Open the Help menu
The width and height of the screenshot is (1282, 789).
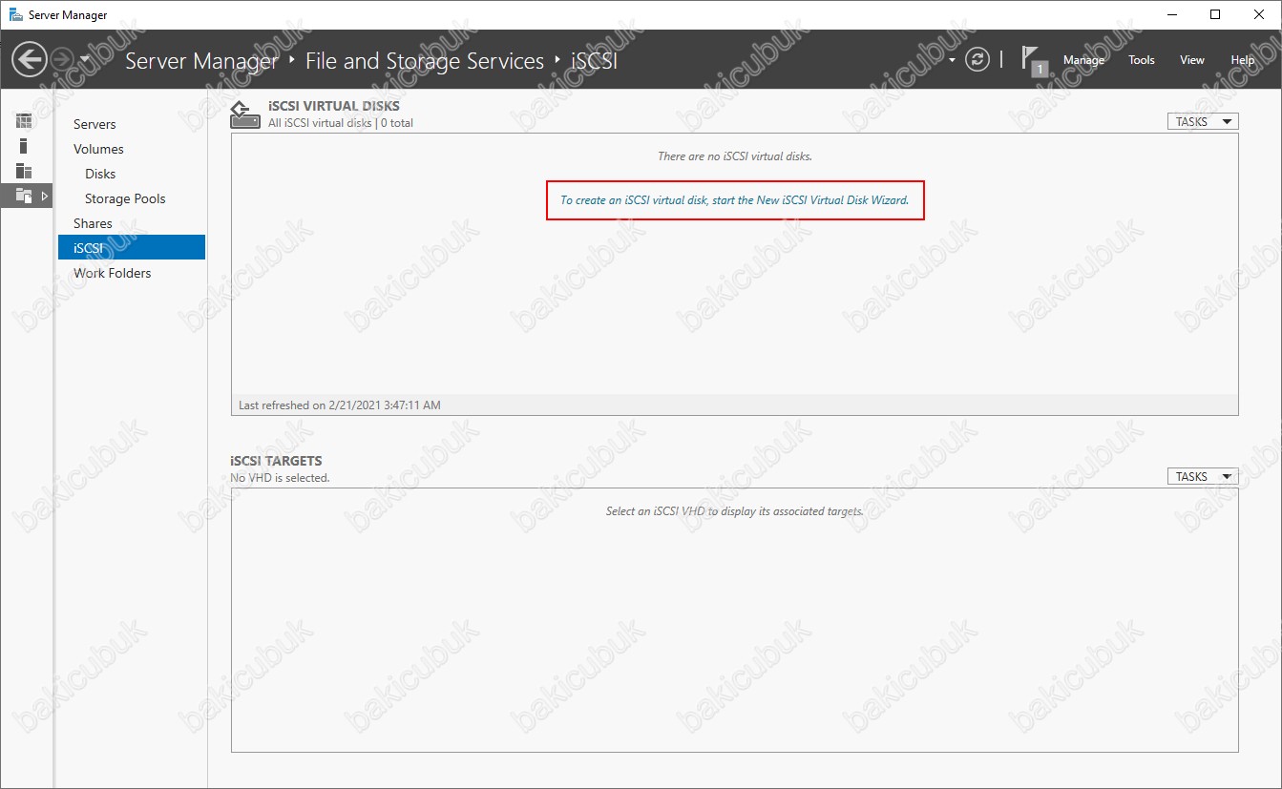point(1242,60)
